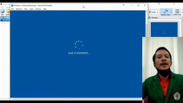
Task: Open the Machine menu in VM window
Action: pyautogui.click(x=19, y=9)
